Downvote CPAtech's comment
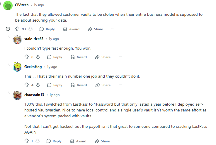This screenshot has width=216, height=145. pos(30,29)
